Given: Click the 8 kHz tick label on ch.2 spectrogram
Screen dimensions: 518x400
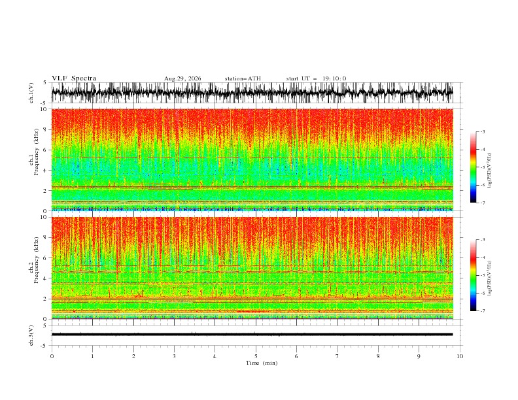Looking at the screenshot, I should [45, 238].
